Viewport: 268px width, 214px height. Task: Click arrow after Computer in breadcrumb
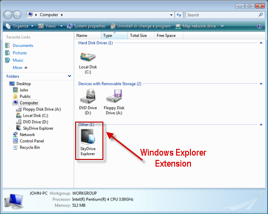tap(62, 15)
